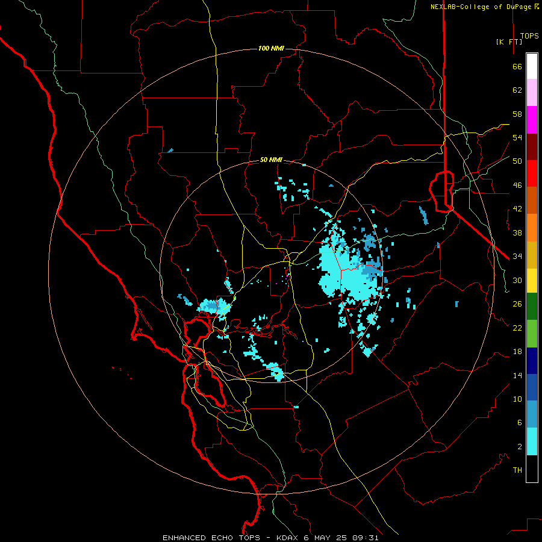Click the '54' legend scale value
The width and height of the screenshot is (542, 542).
click(517, 137)
